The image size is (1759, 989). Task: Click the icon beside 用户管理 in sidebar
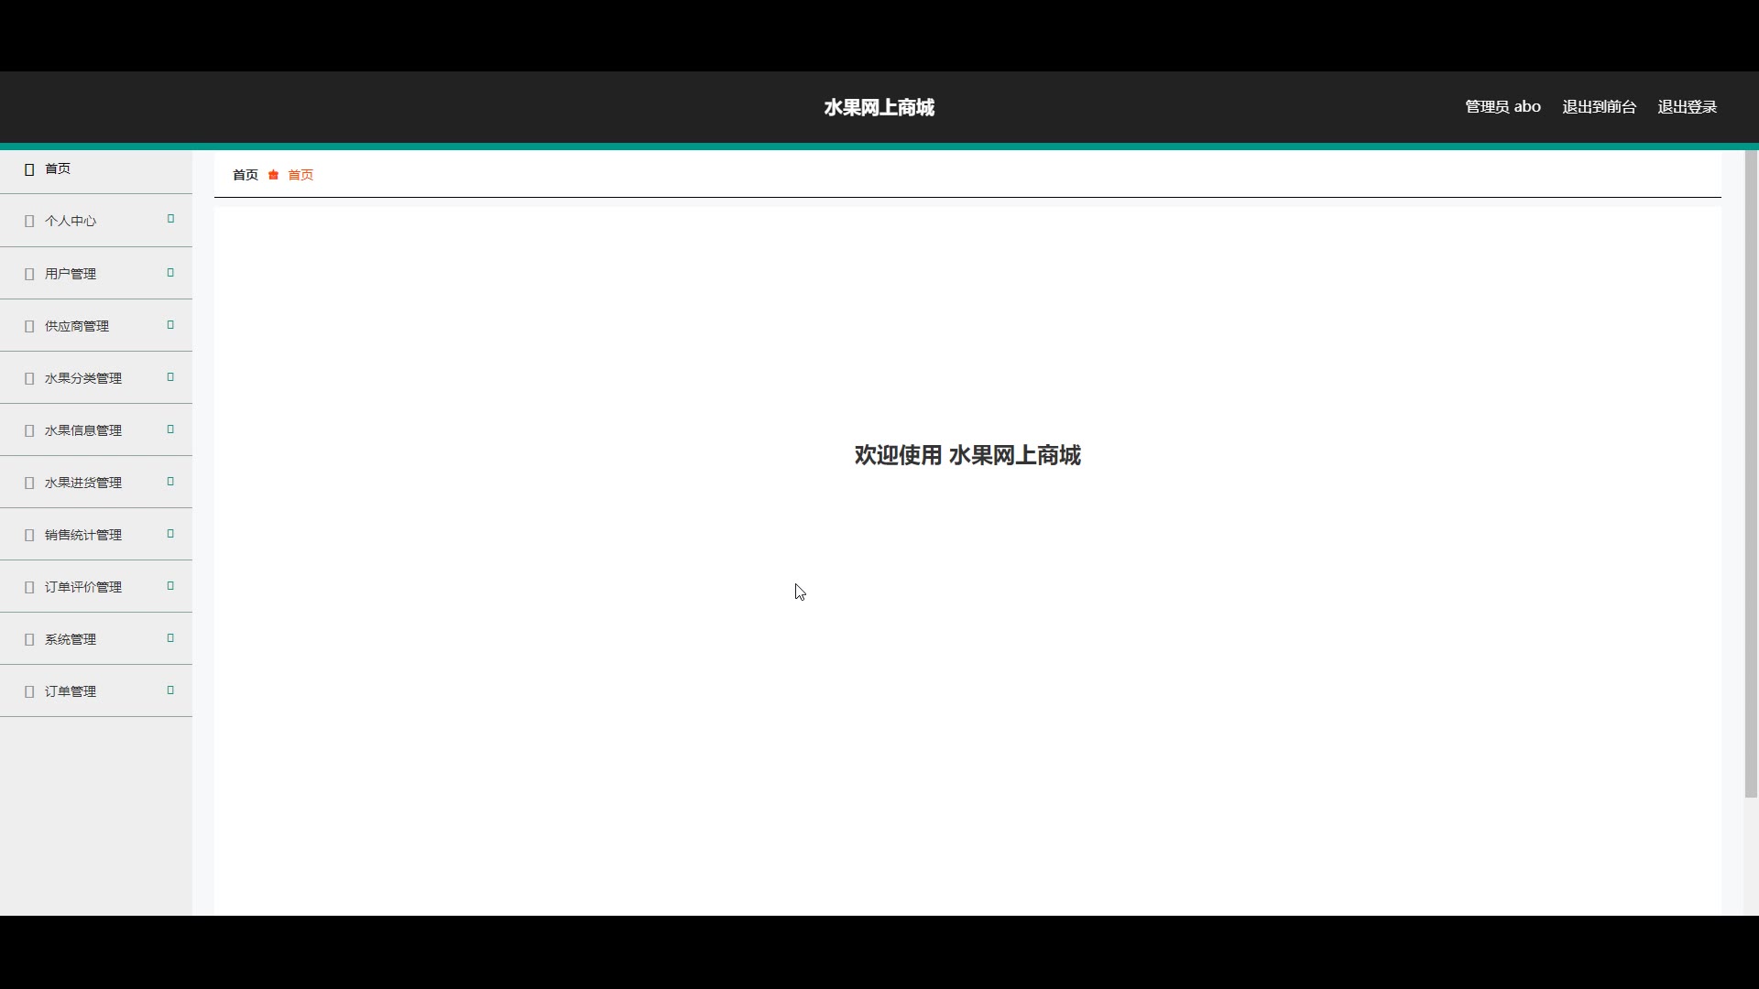(x=29, y=274)
